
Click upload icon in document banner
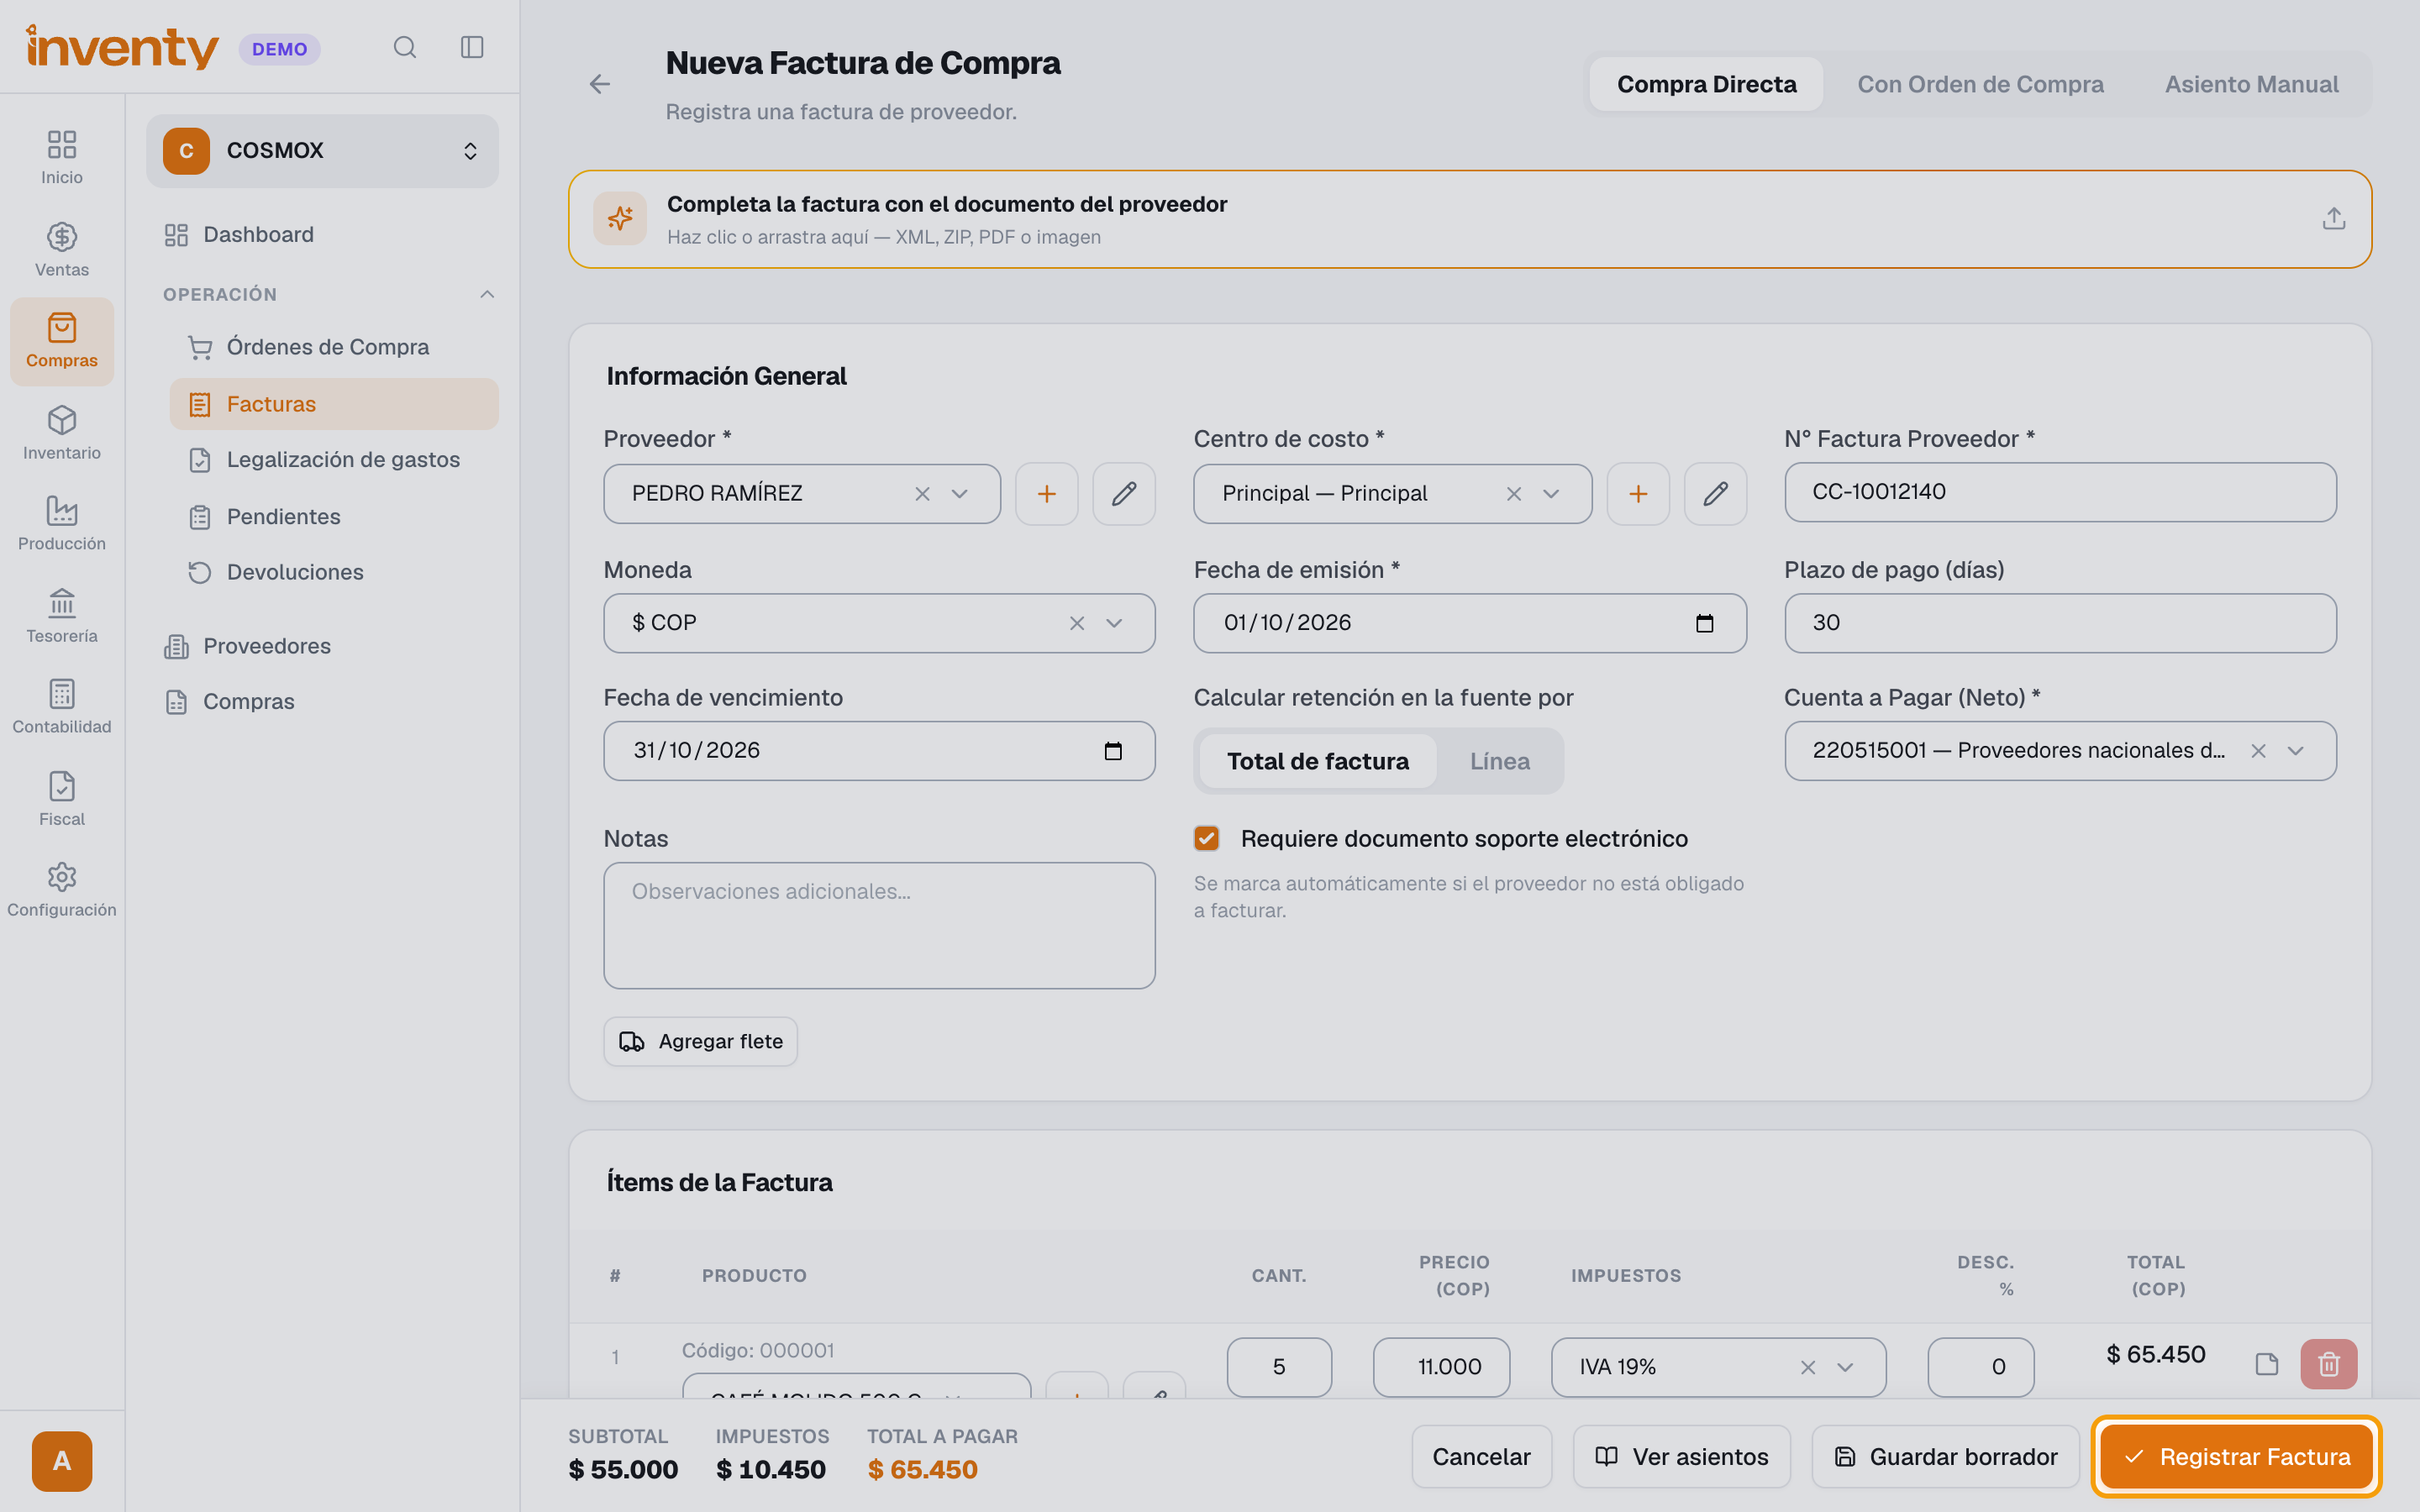point(2333,218)
